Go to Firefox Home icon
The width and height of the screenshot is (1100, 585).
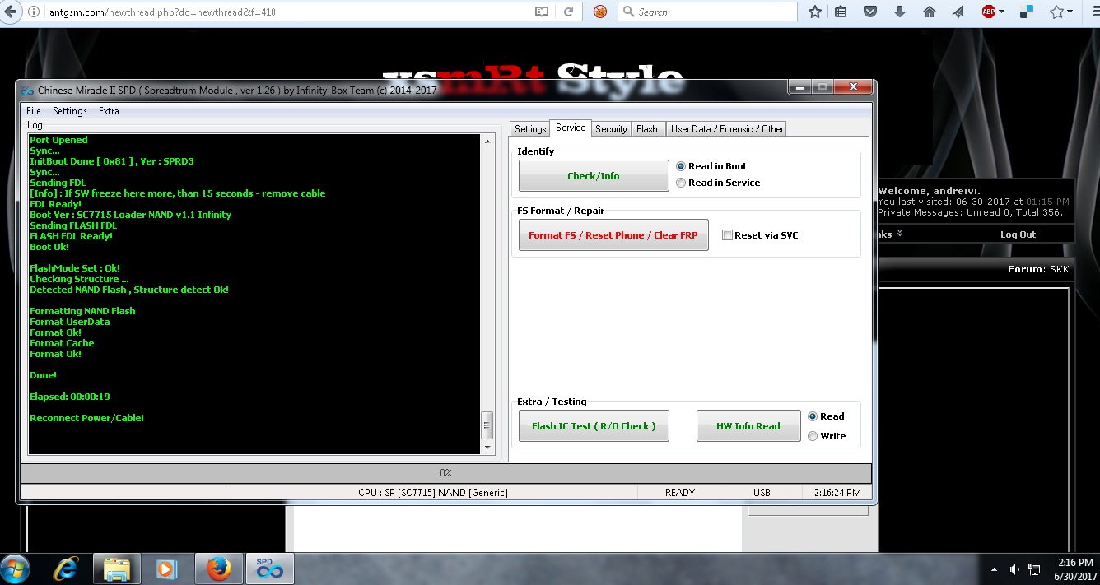point(930,12)
